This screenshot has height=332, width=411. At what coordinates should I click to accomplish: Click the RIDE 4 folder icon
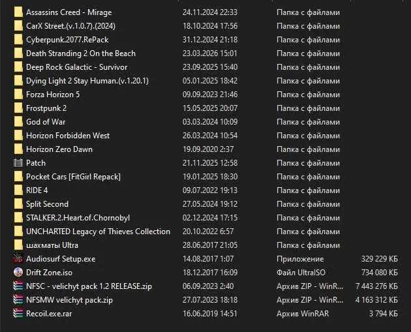pos(18,190)
